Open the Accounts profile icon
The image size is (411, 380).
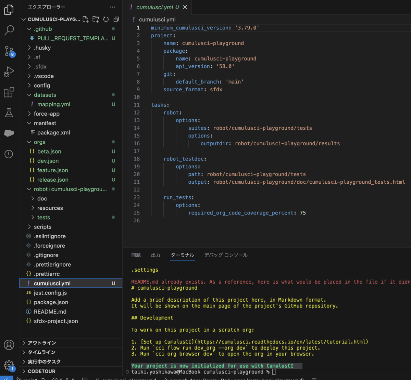point(9,345)
